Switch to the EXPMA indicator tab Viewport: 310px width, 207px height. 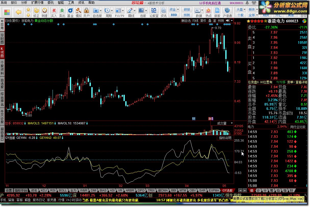click(x=214, y=190)
